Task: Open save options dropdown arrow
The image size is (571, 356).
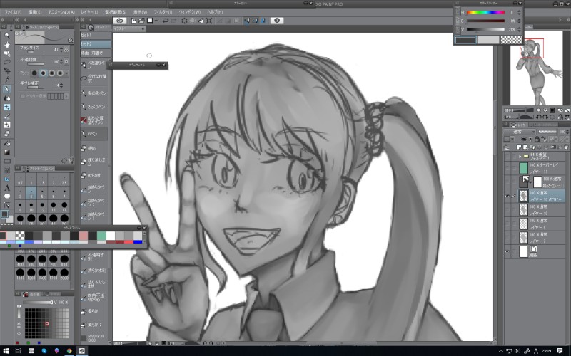Action: (156, 21)
